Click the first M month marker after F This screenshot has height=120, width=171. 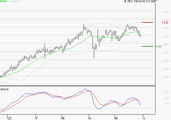[63, 118]
